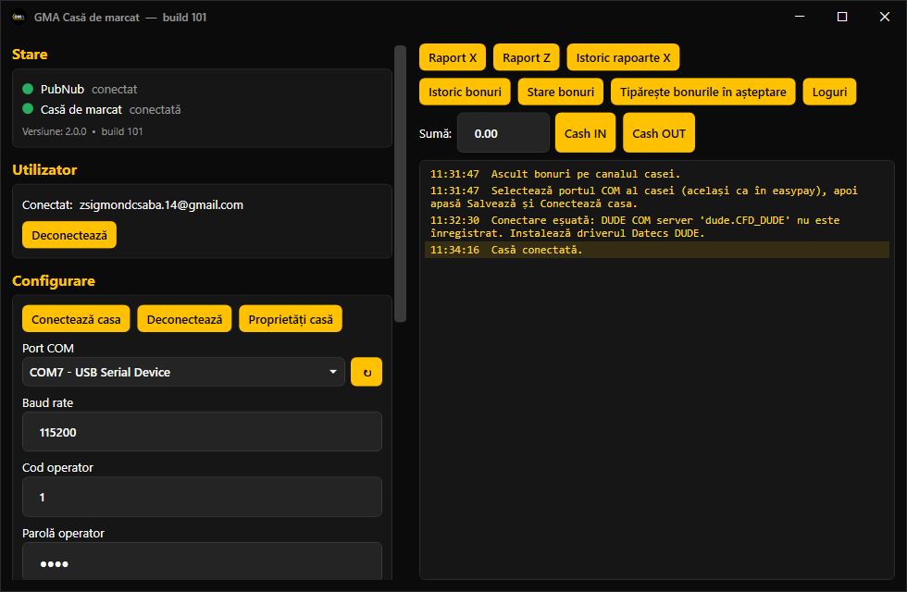The width and height of the screenshot is (907, 592).
Task: Select log line 'Selectează portul COM al casei'
Action: tap(656, 197)
